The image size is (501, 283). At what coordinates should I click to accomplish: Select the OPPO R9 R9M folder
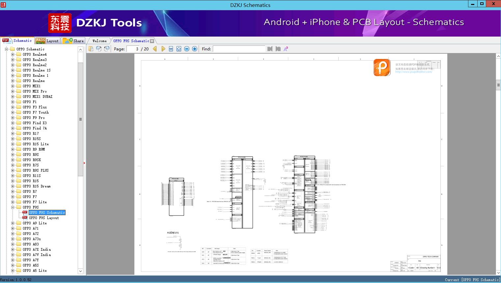(x=34, y=149)
